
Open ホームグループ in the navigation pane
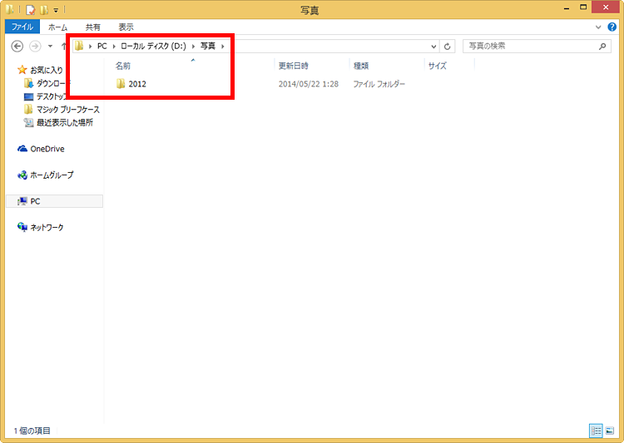[x=52, y=175]
